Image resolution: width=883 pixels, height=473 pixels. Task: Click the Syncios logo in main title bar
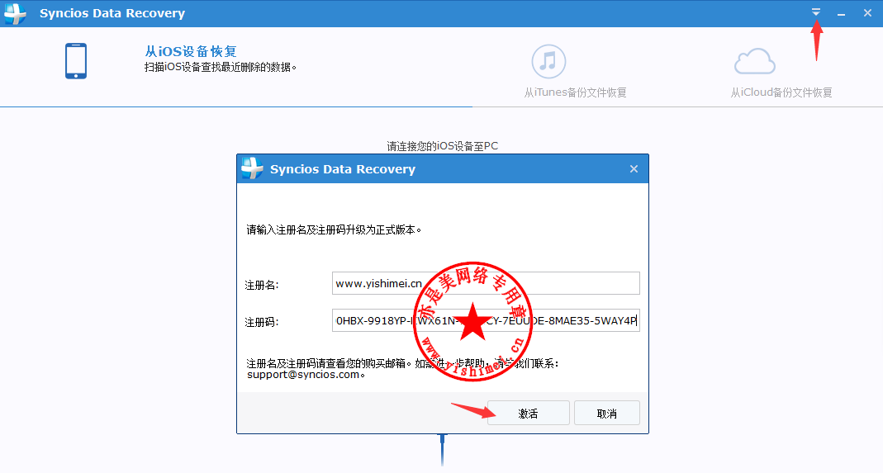click(15, 13)
